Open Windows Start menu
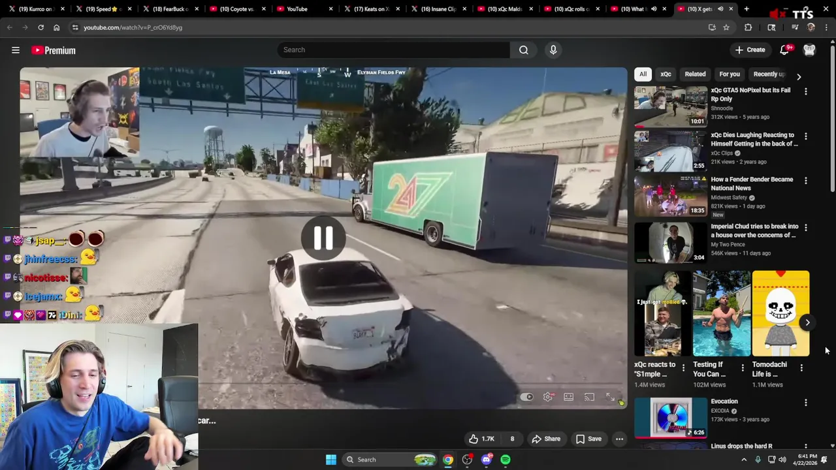836x470 pixels. point(331,460)
